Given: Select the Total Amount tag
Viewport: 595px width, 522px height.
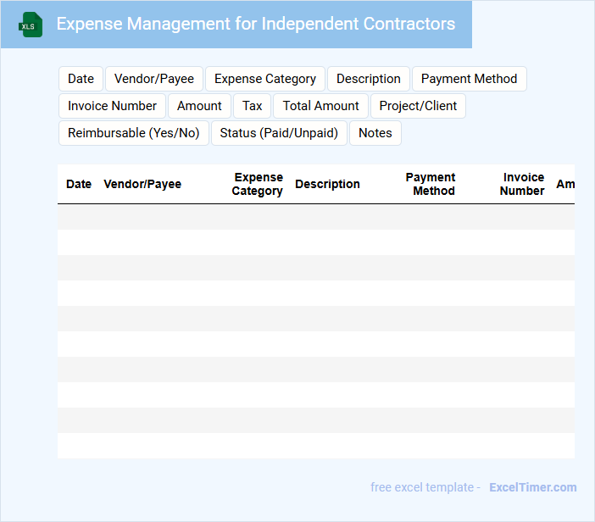Looking at the screenshot, I should [x=321, y=106].
